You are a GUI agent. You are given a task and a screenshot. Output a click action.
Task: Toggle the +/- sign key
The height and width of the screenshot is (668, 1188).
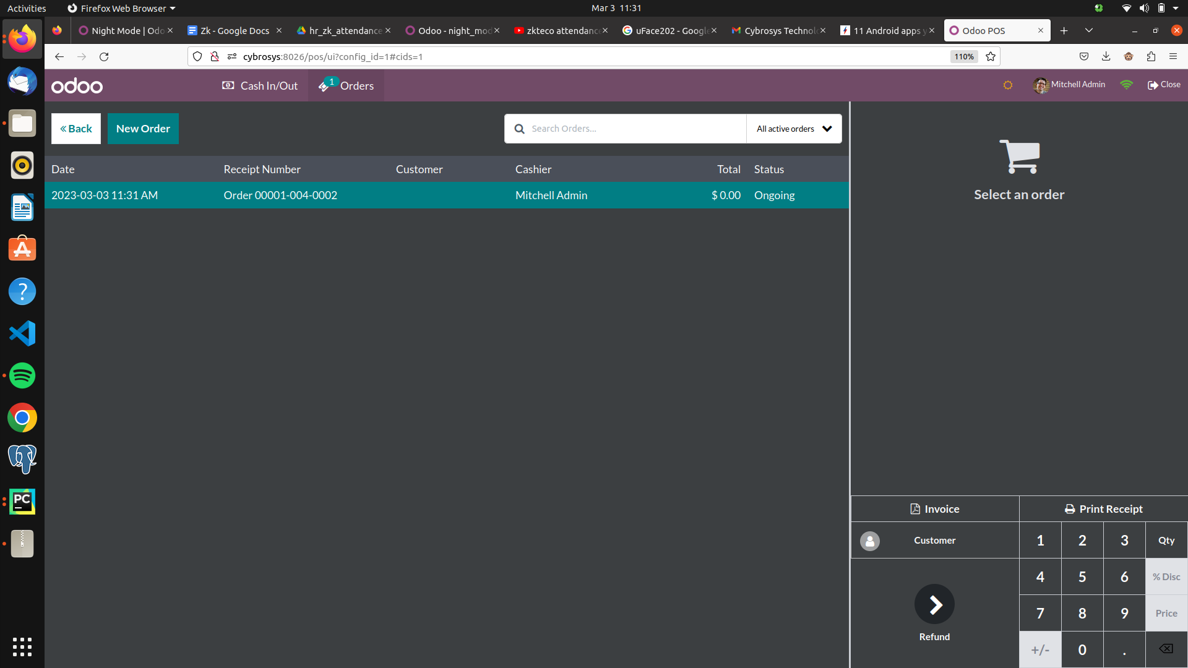point(1040,649)
